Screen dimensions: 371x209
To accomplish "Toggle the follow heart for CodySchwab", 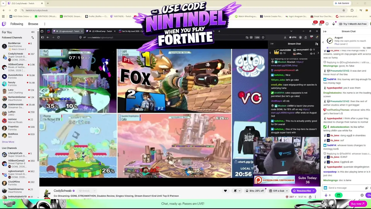I will coord(225,191).
